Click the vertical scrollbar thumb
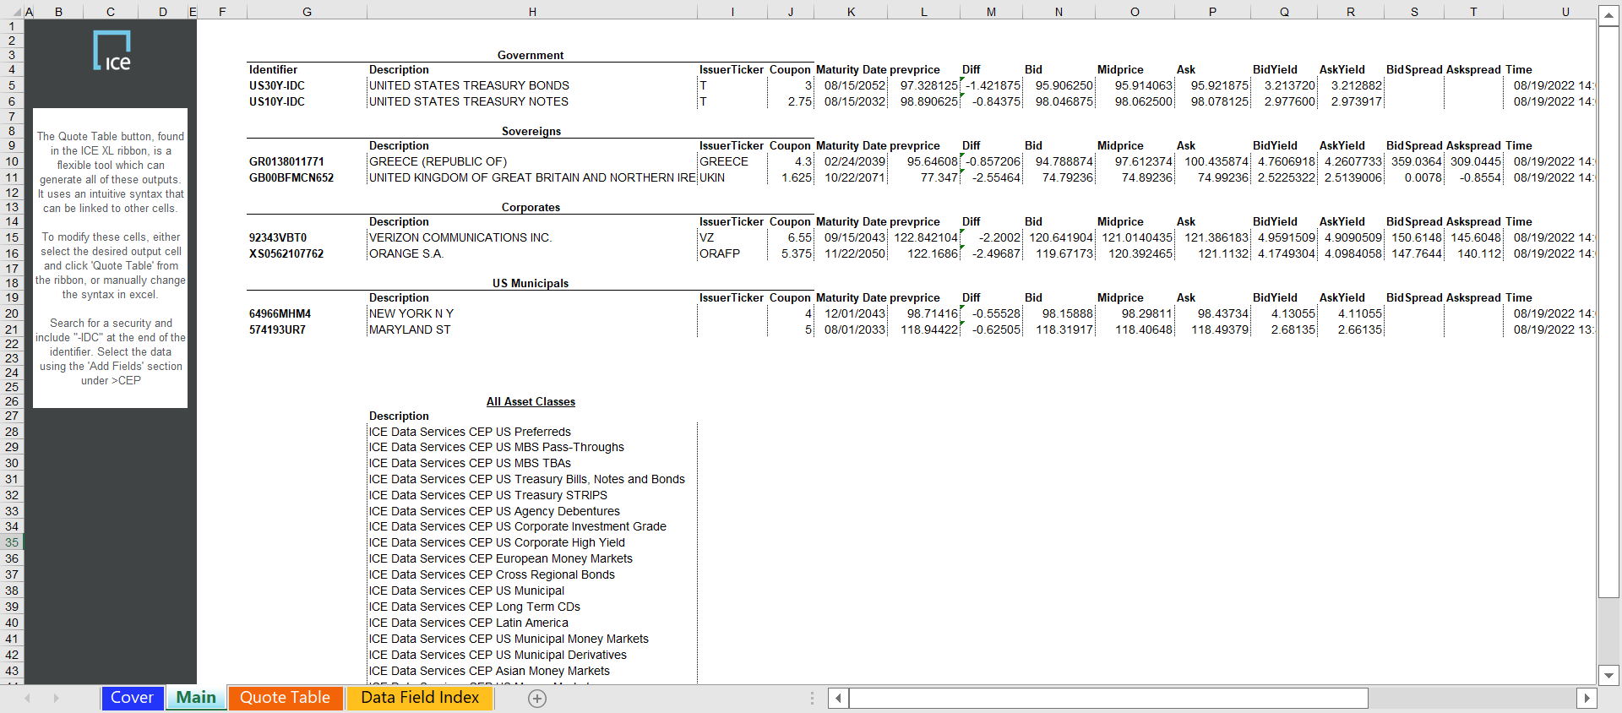The width and height of the screenshot is (1622, 713). [x=1608, y=313]
